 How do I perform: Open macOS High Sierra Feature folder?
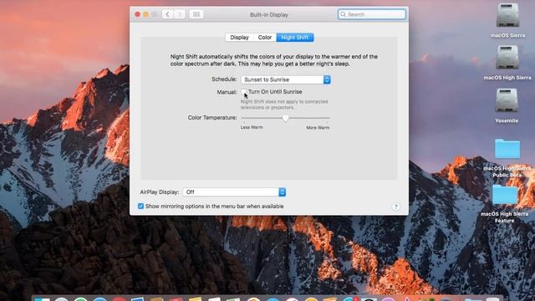(x=505, y=195)
